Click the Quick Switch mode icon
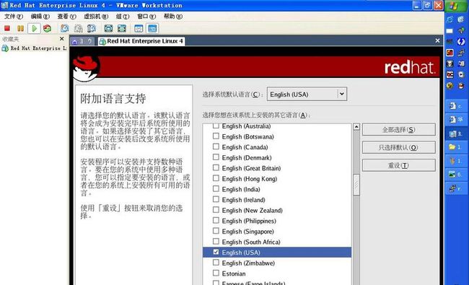 (x=122, y=28)
